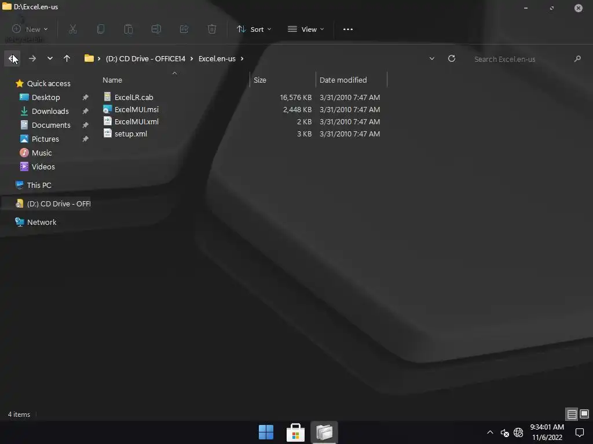Open Music in navigation pane
The width and height of the screenshot is (593, 444).
(x=42, y=153)
